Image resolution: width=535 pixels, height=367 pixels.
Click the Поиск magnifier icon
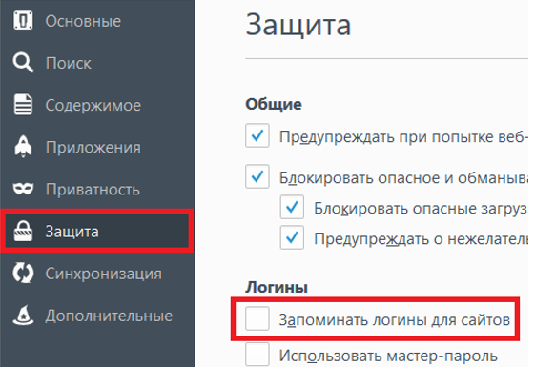point(23,62)
